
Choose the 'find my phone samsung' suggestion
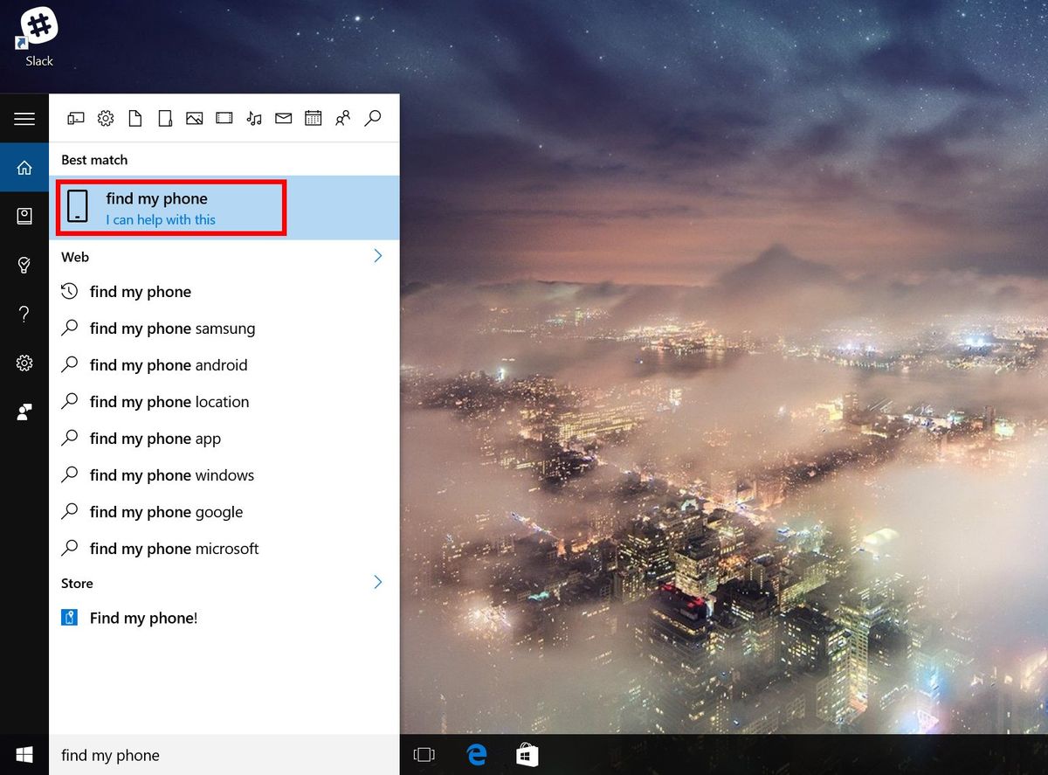click(x=172, y=329)
